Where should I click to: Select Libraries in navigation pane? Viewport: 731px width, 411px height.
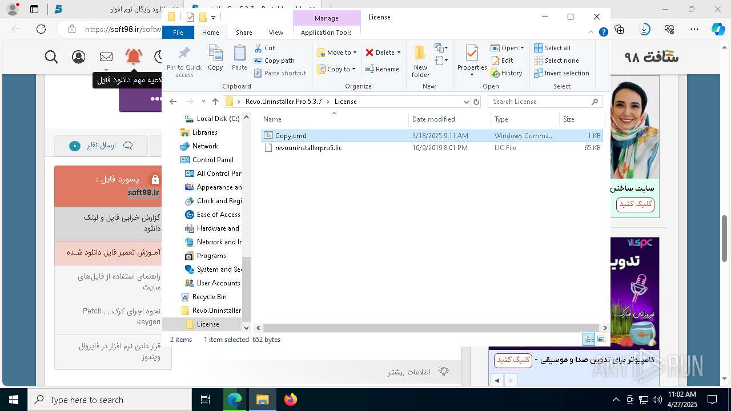pos(204,132)
